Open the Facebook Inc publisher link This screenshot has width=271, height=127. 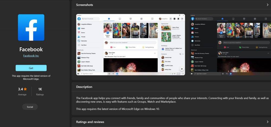tap(31, 56)
